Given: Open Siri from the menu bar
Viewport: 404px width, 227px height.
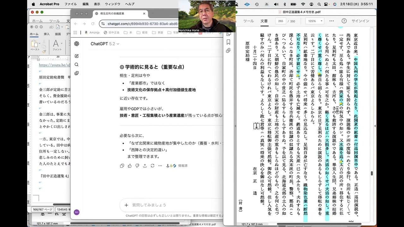Looking at the screenshot, I should click(x=335, y=4).
